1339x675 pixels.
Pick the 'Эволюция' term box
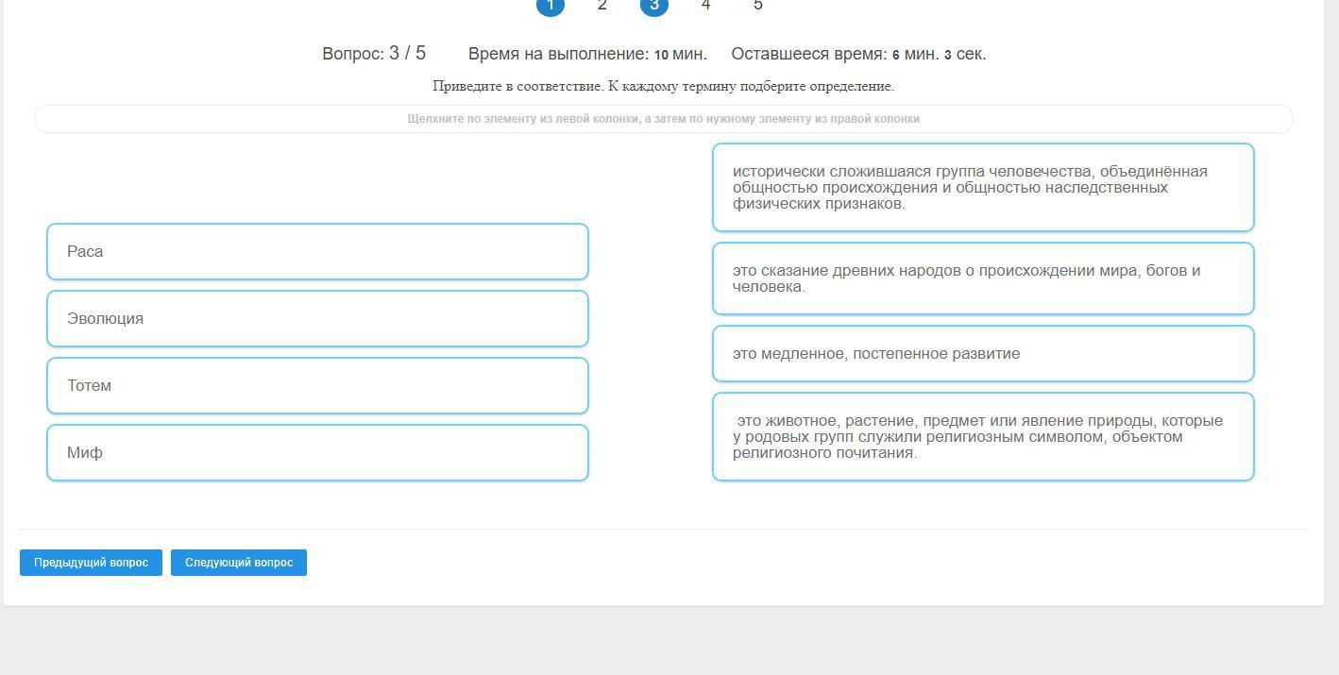click(317, 319)
